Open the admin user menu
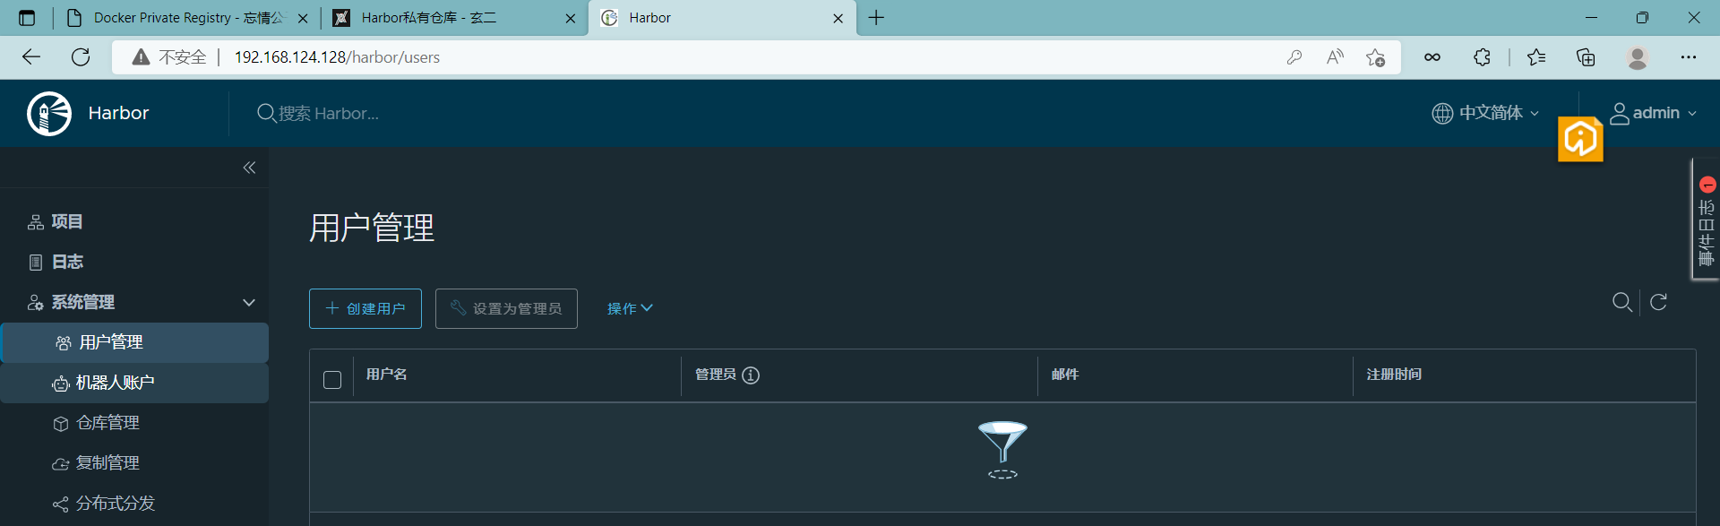 [x=1654, y=113]
